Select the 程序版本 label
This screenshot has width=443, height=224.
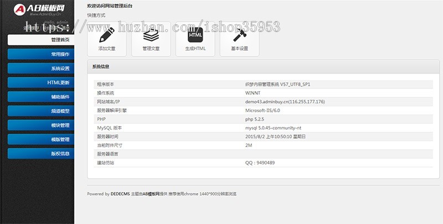106,85
